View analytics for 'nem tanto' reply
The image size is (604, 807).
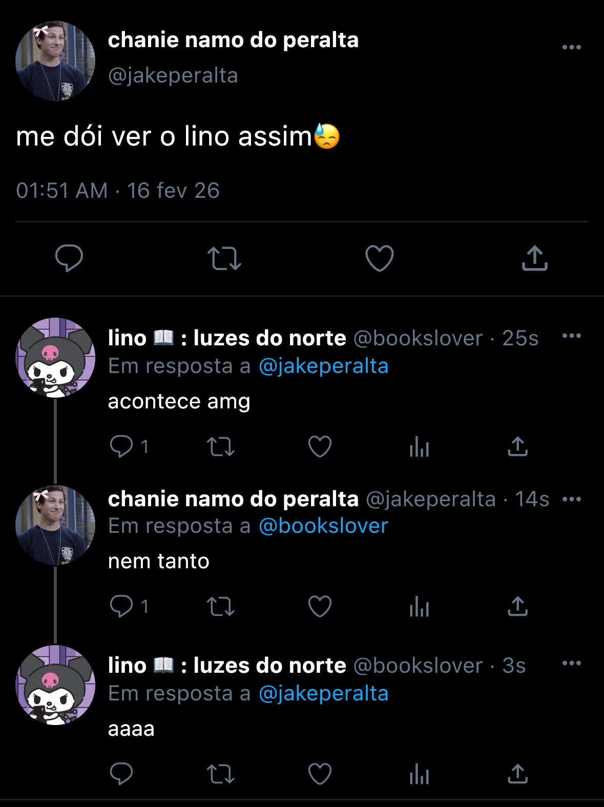[x=419, y=607]
